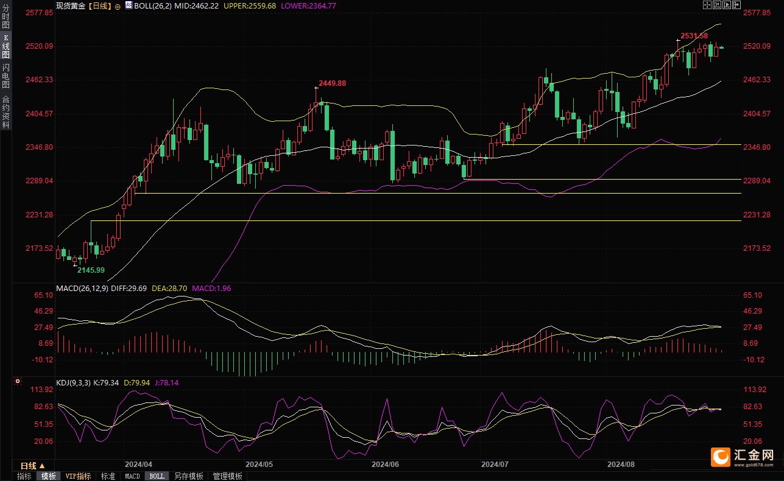Open the VIP指标 tab

point(79,476)
